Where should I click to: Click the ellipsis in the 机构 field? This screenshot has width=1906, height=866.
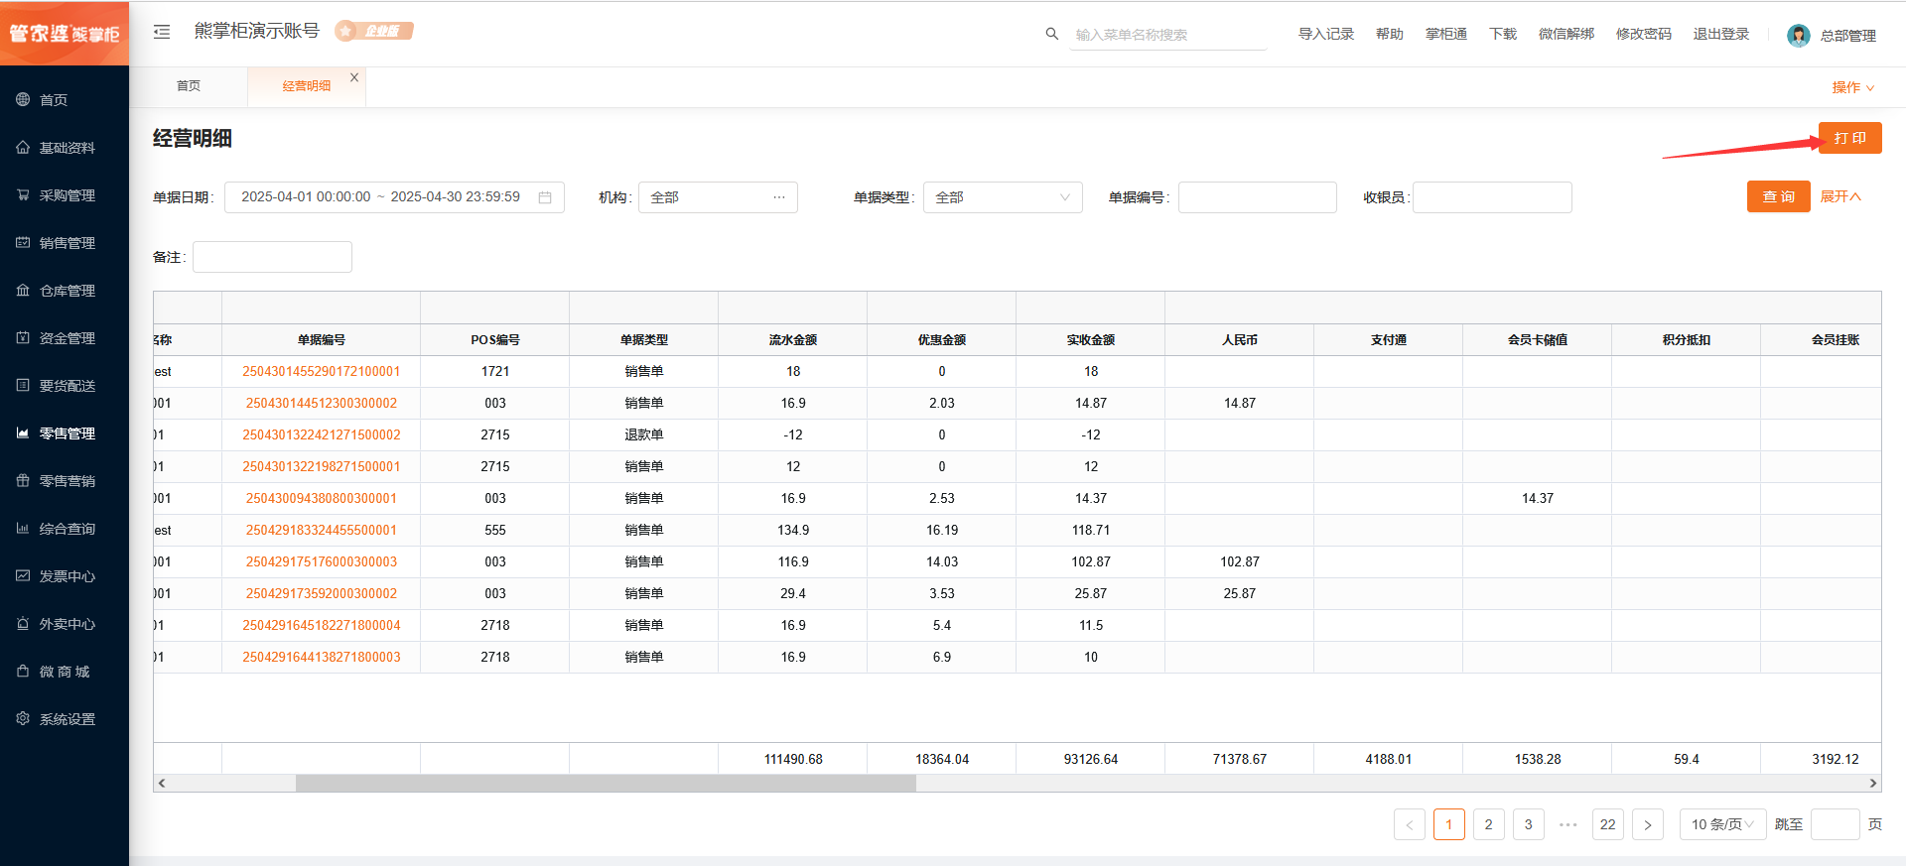779,197
